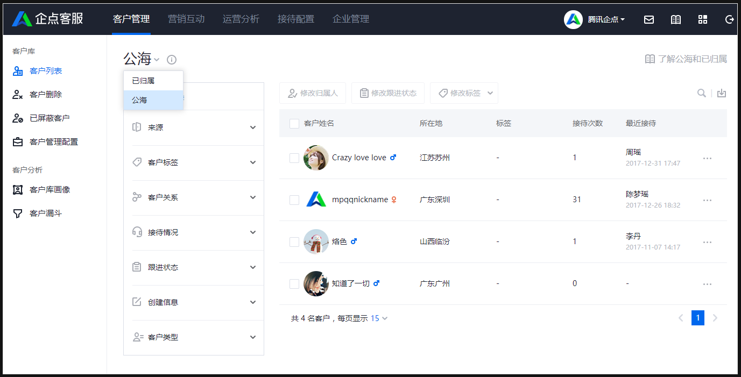This screenshot has height=377, width=741.
Task: Select 已归属 in the dropdown menu
Action: pos(153,81)
